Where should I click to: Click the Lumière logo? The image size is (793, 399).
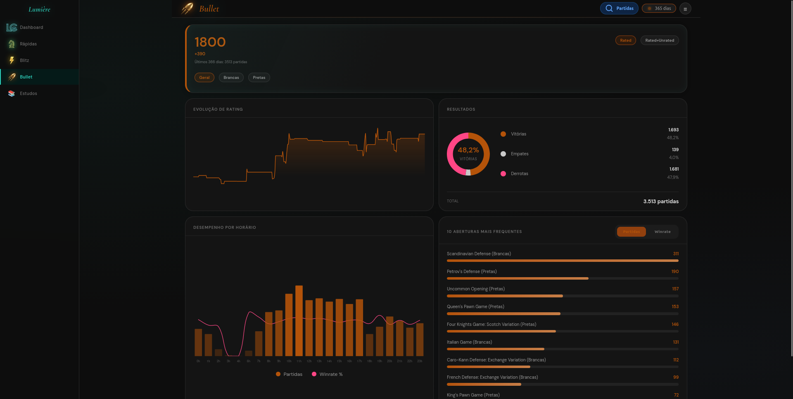coord(39,9)
